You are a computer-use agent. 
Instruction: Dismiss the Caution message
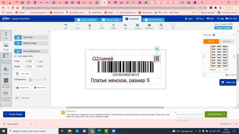click(x=175, y=112)
